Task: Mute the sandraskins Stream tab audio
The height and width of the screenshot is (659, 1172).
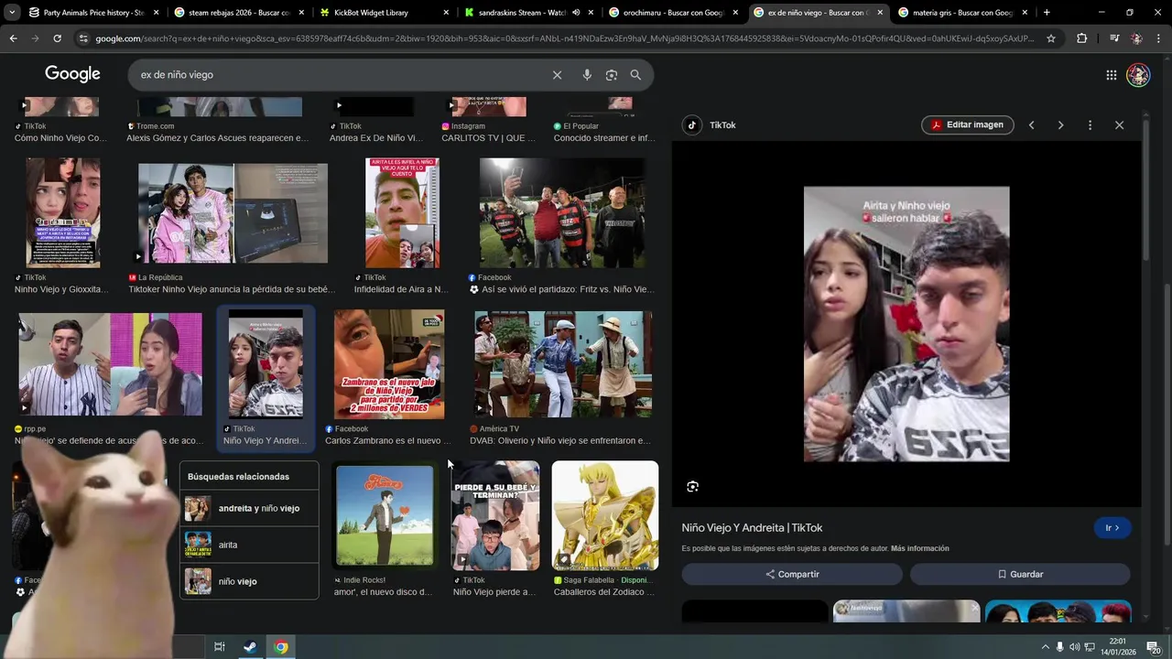Action: tap(576, 13)
